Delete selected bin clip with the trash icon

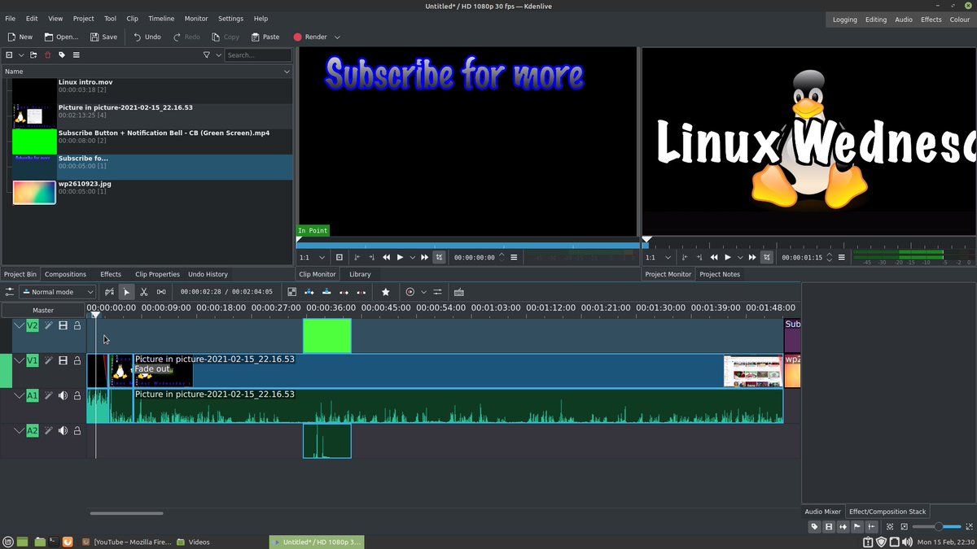[x=46, y=55]
